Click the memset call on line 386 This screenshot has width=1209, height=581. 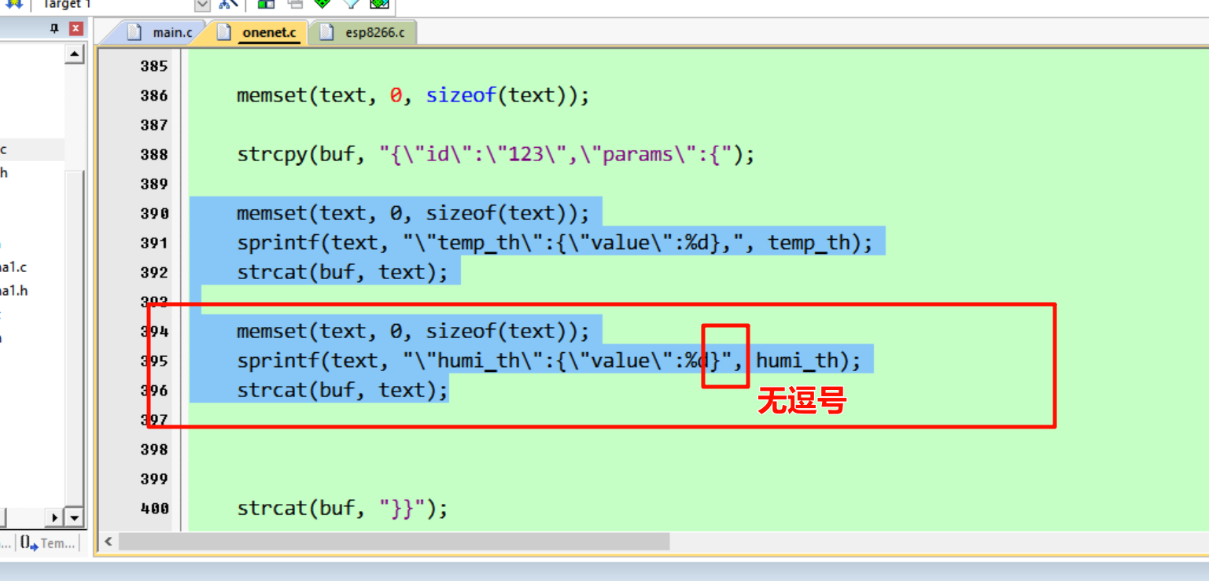[413, 96]
